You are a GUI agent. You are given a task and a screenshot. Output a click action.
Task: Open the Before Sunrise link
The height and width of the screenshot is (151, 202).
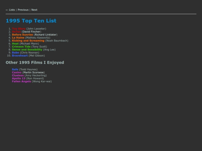click(x=22, y=35)
